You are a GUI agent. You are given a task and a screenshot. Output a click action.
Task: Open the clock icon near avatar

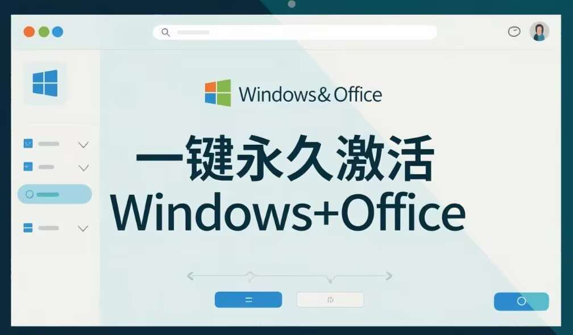514,32
